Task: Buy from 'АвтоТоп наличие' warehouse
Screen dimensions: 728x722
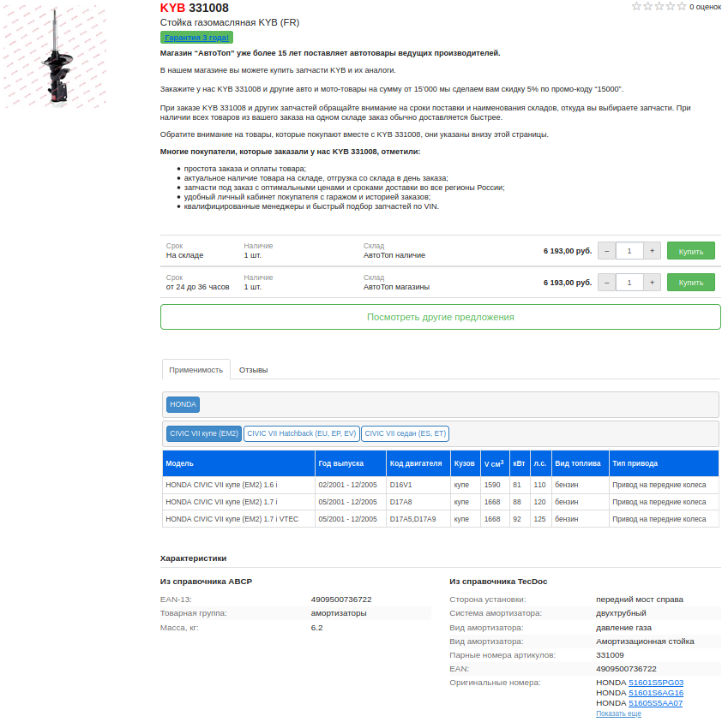Action: point(691,251)
